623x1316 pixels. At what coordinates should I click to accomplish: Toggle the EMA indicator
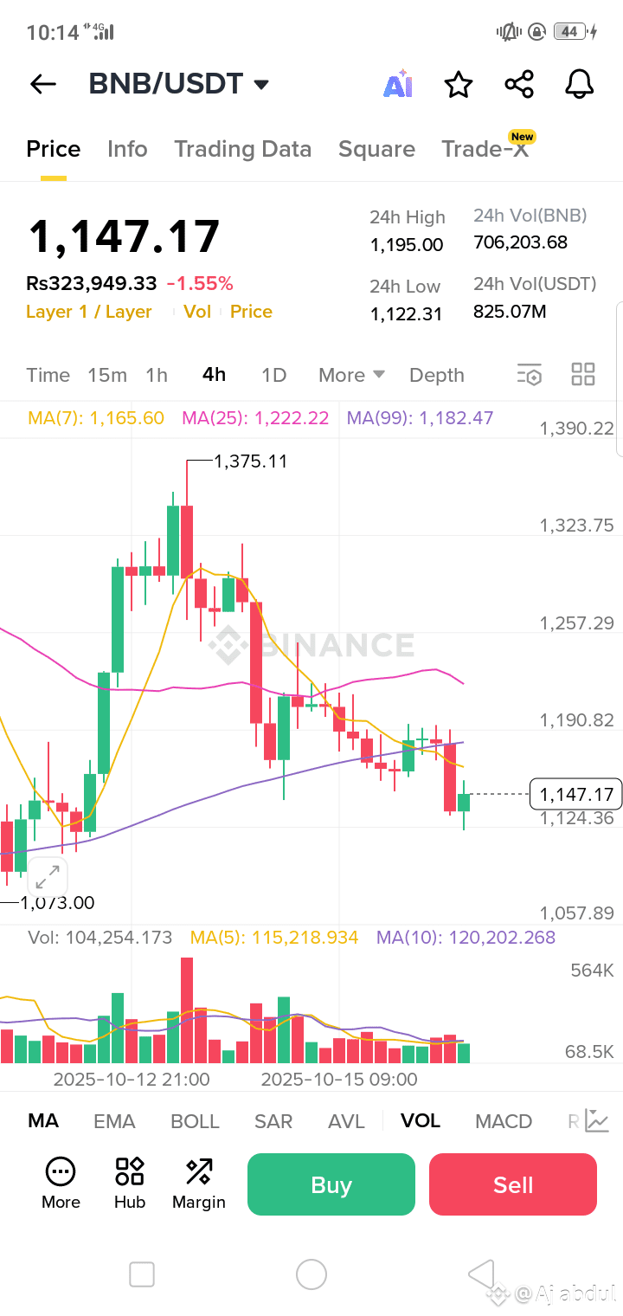click(x=114, y=1121)
